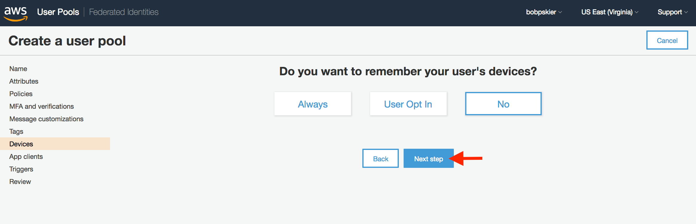Go to App clients step
The width and height of the screenshot is (696, 224).
coord(26,157)
